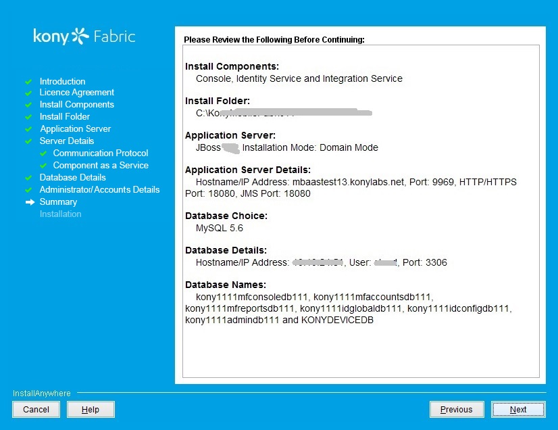Click 'Console, Identity Service and Integration Service' text
Image resolution: width=558 pixels, height=430 pixels.
[299, 78]
